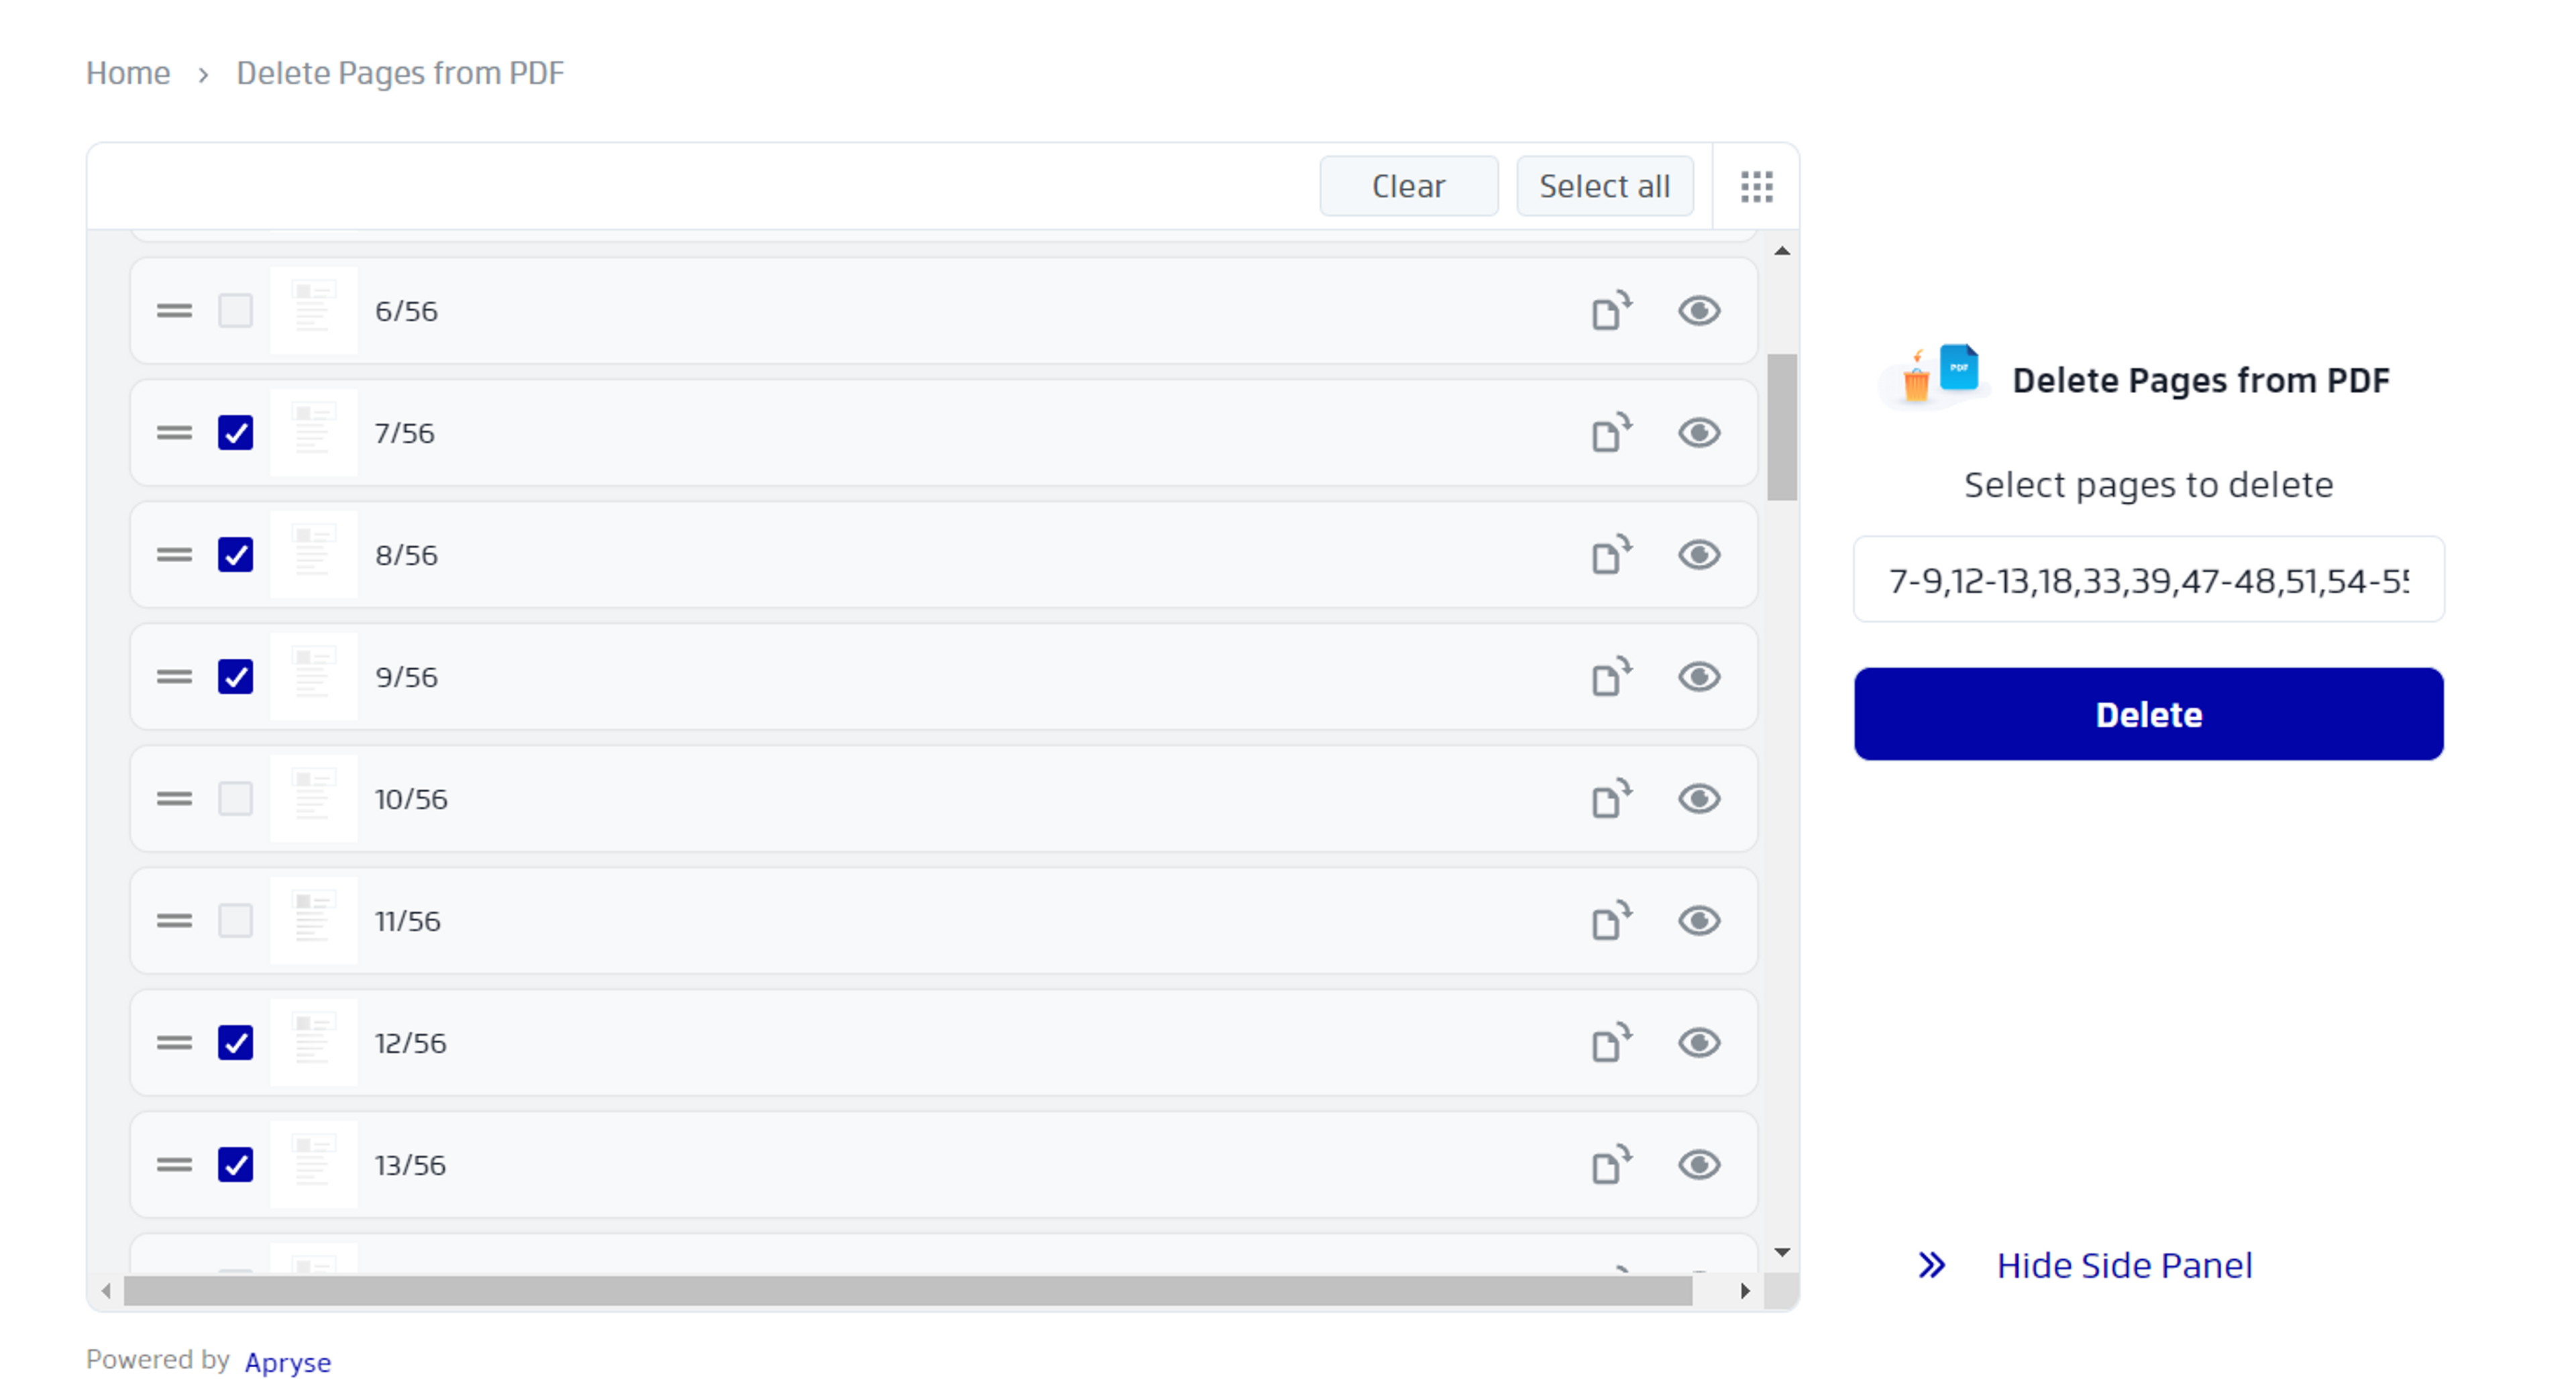The image size is (2576, 1396).
Task: Open Delete Pages from PDF breadcrumb
Action: pyautogui.click(x=400, y=73)
